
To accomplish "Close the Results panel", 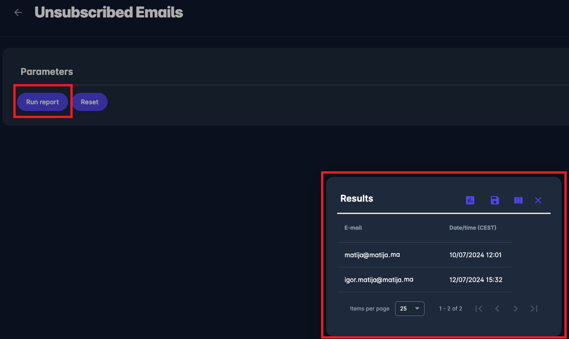I will (x=538, y=200).
